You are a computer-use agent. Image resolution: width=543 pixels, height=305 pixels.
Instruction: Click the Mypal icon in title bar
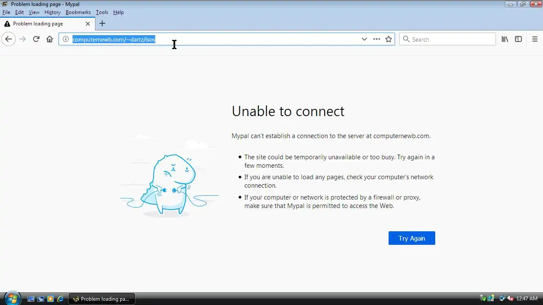point(5,4)
